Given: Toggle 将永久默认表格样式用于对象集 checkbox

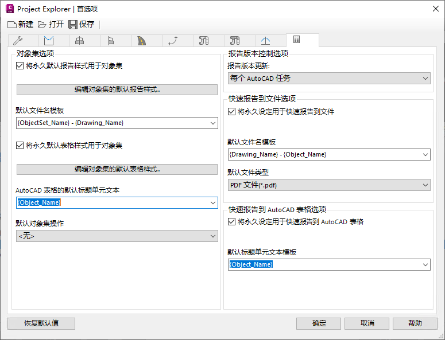Looking at the screenshot, I should point(20,146).
